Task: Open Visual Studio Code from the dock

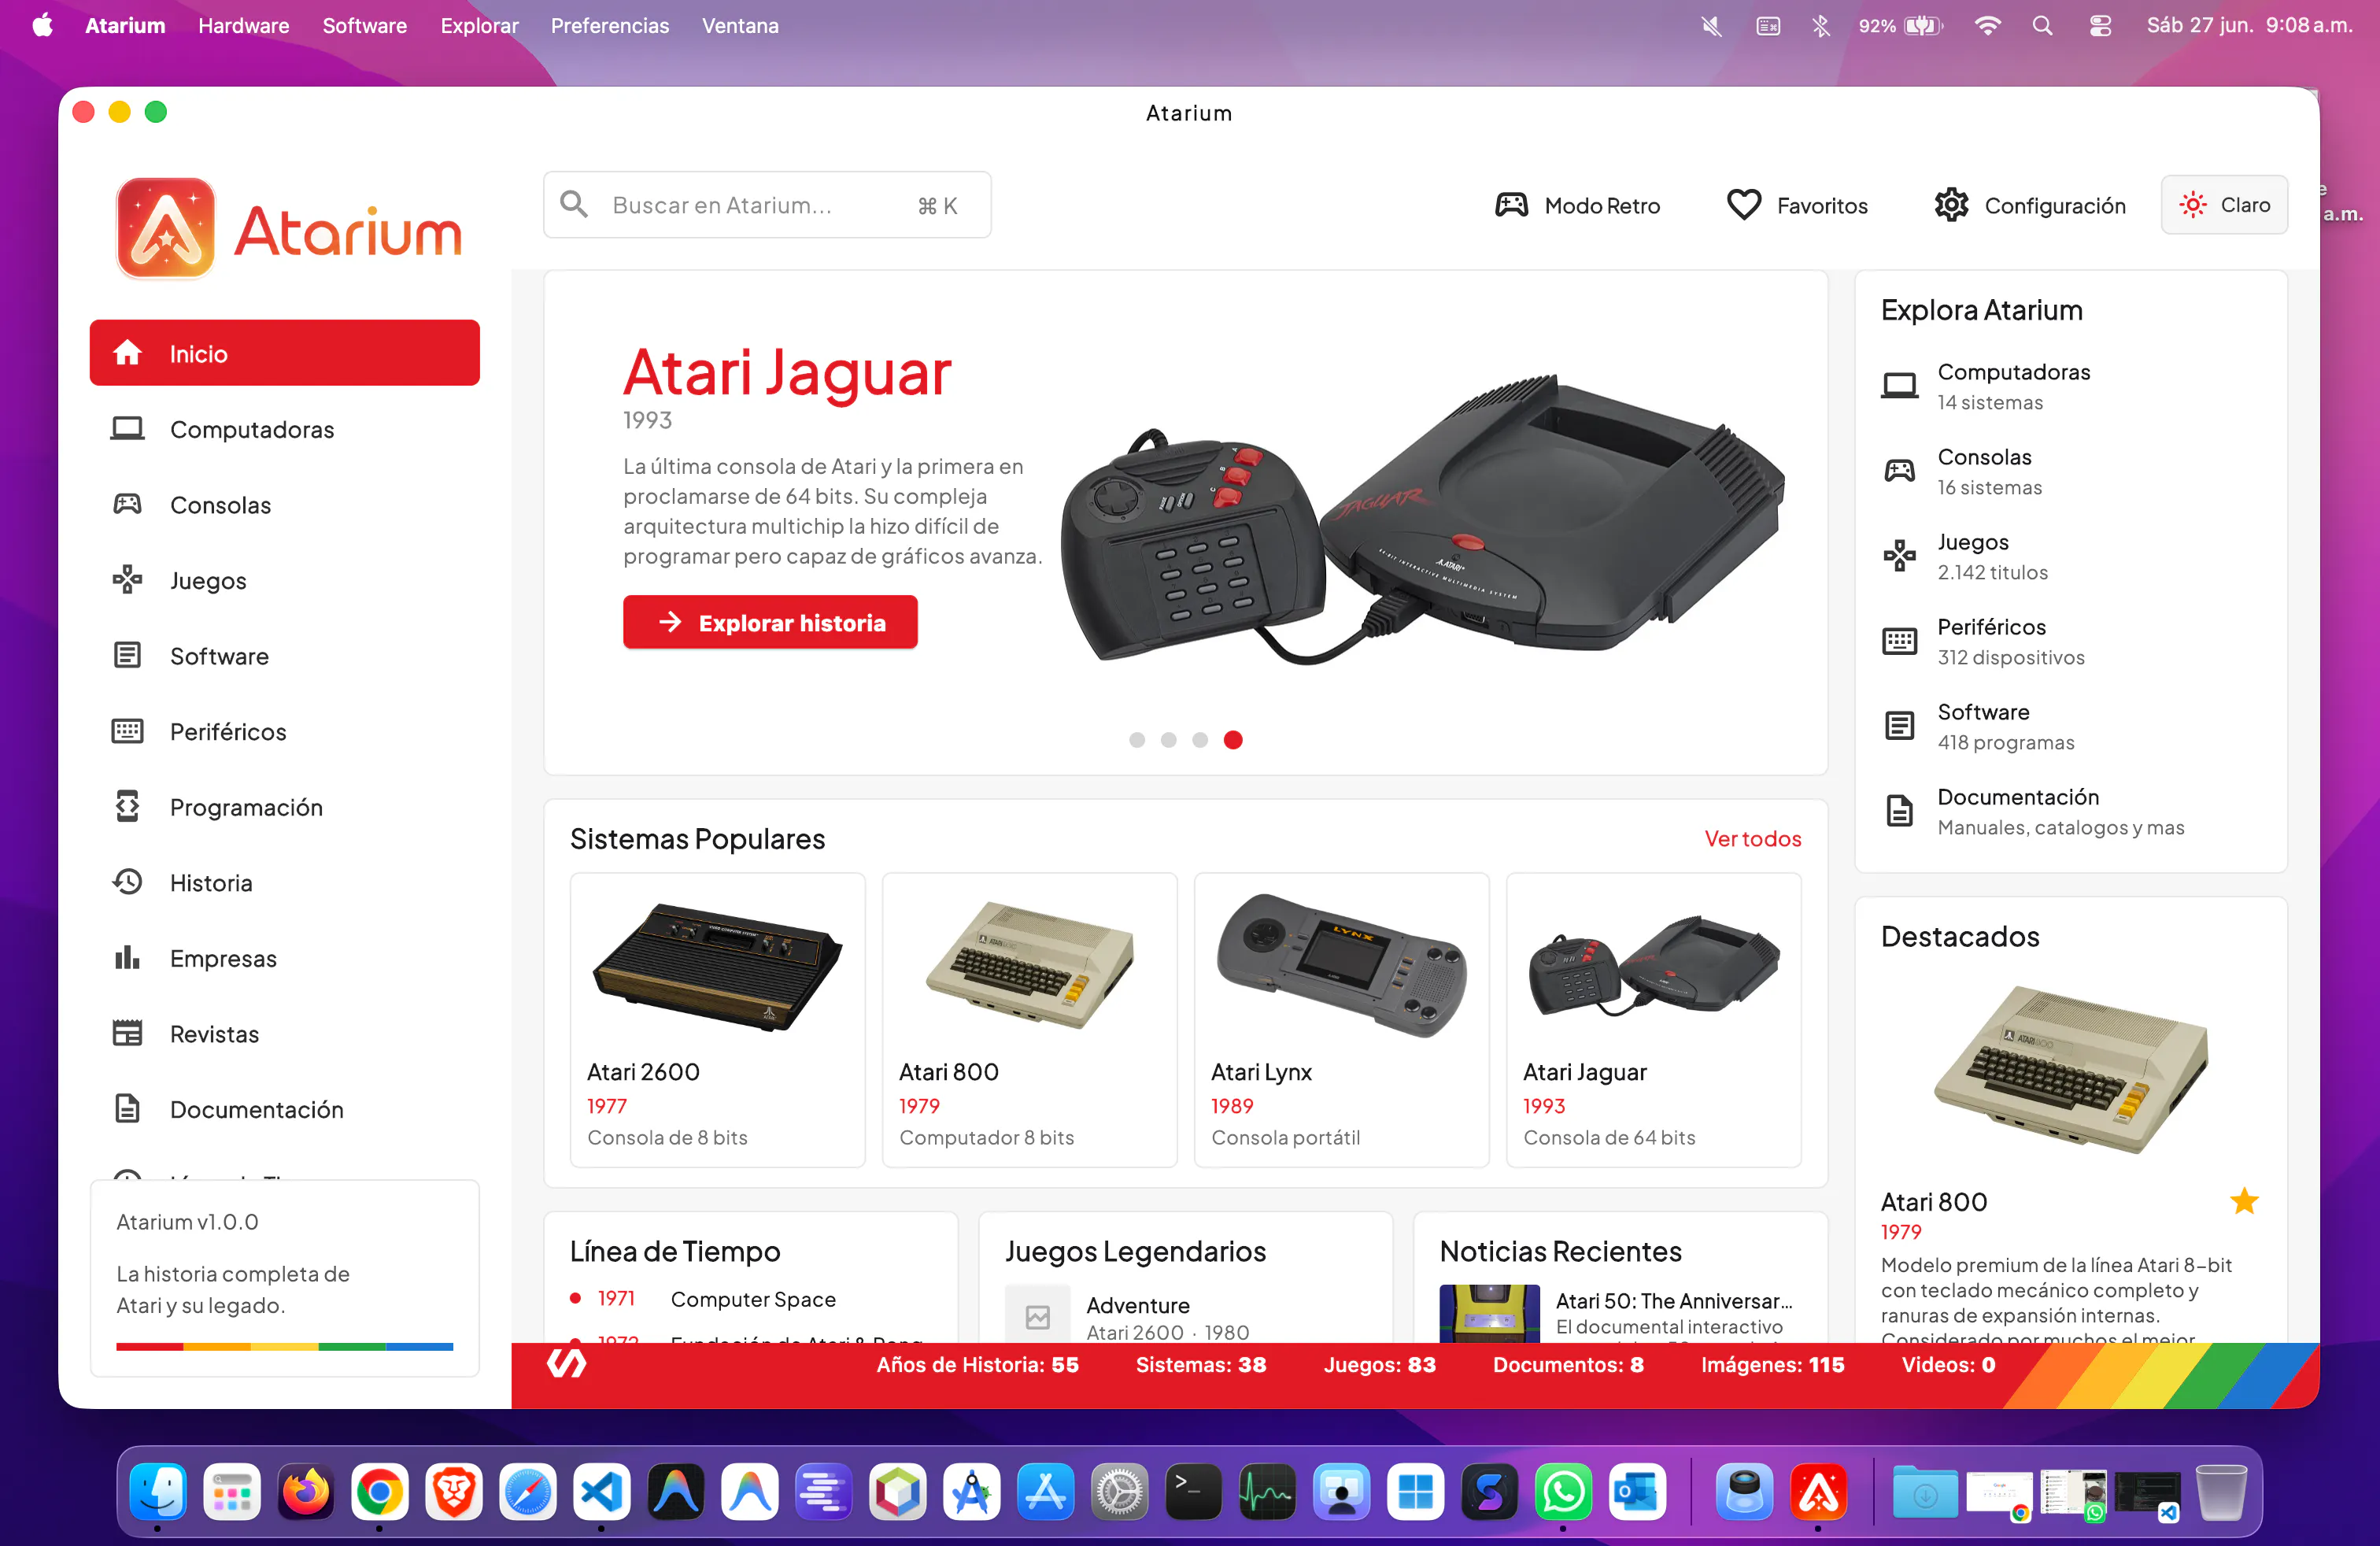Action: point(601,1492)
